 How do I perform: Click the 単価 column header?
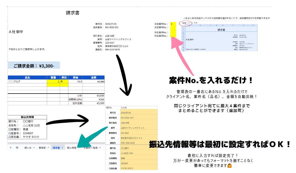point(75,78)
